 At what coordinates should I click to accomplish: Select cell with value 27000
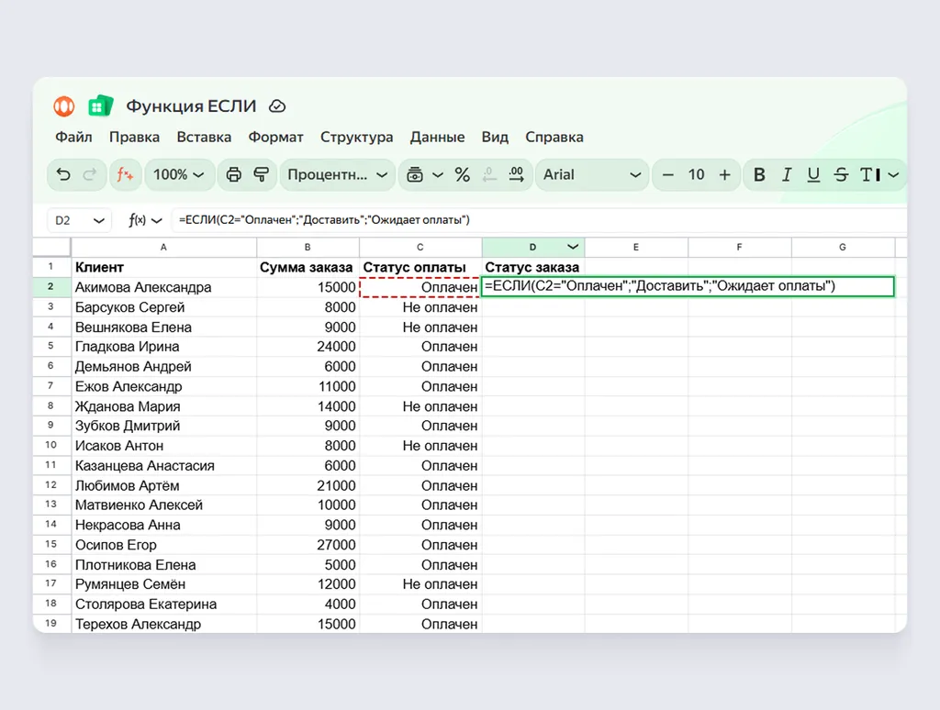308,545
